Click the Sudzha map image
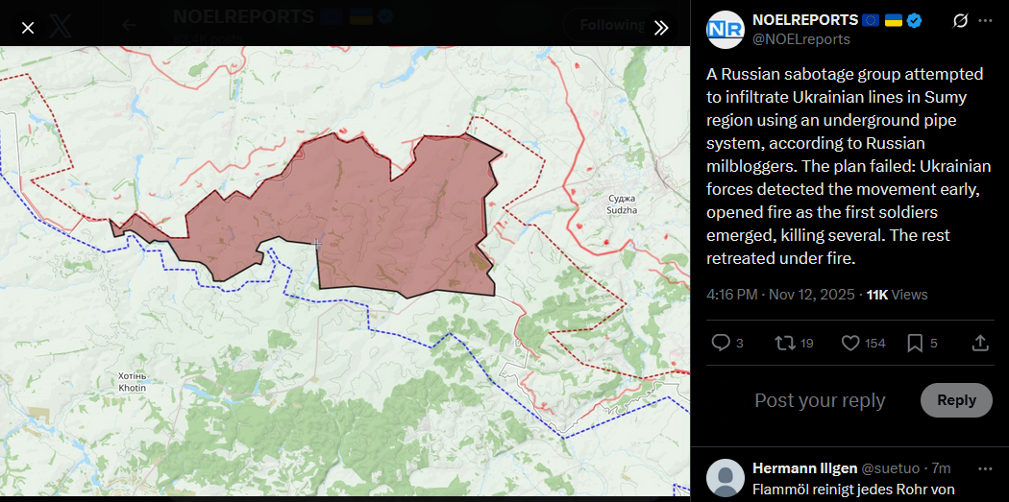 click(345, 274)
